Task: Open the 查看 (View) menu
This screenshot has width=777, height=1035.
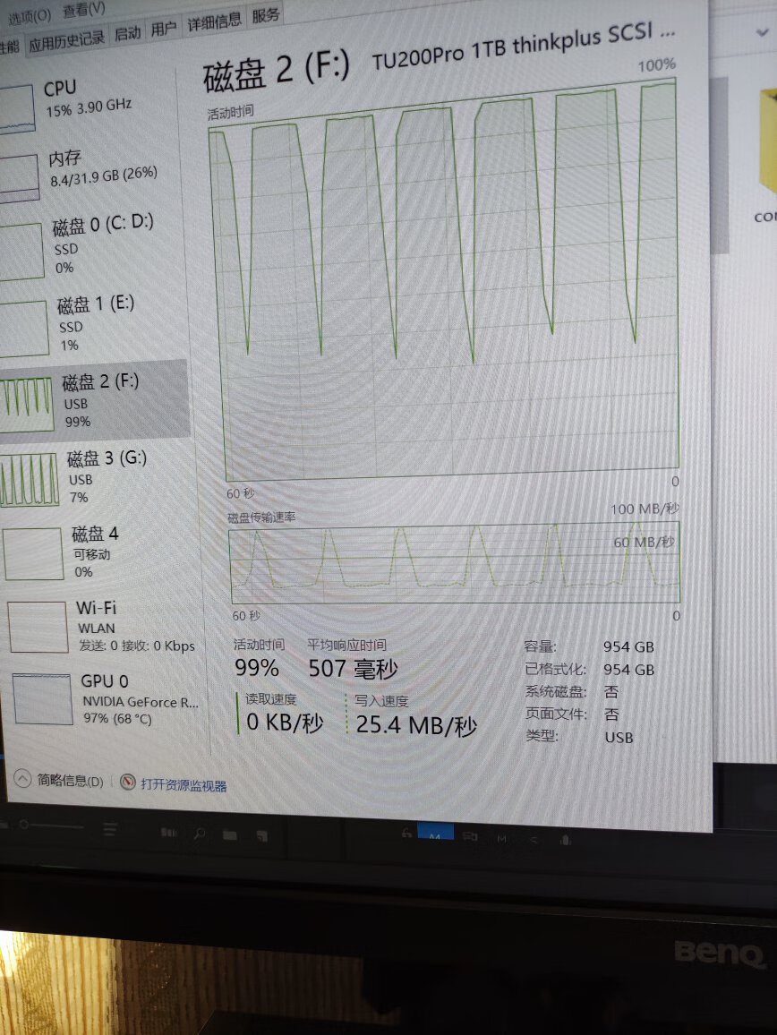Action: pyautogui.click(x=82, y=11)
